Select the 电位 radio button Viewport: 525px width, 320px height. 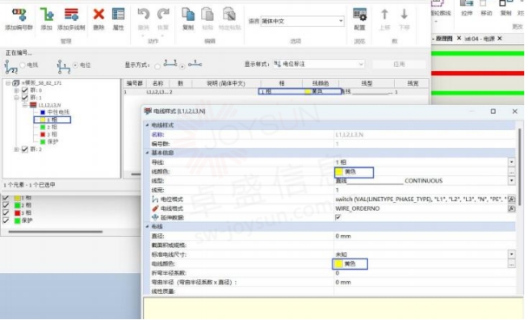(x=75, y=65)
